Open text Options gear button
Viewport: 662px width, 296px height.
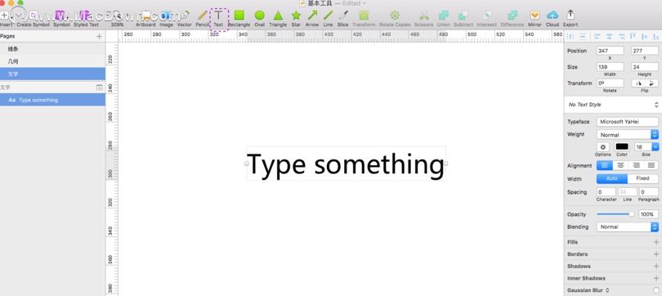click(x=603, y=147)
